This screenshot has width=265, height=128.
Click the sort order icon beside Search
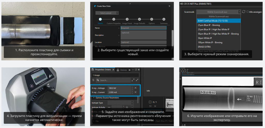(x=93, y=80)
